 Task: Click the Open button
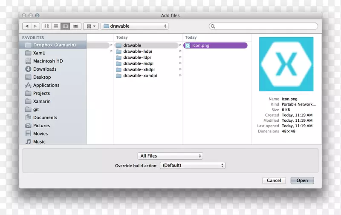click(302, 181)
